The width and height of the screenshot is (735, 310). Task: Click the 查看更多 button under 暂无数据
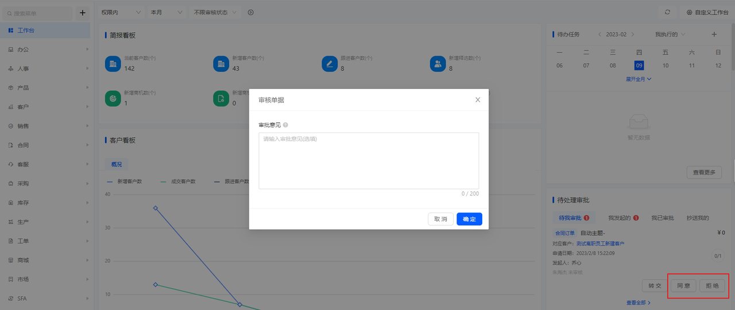coord(704,172)
